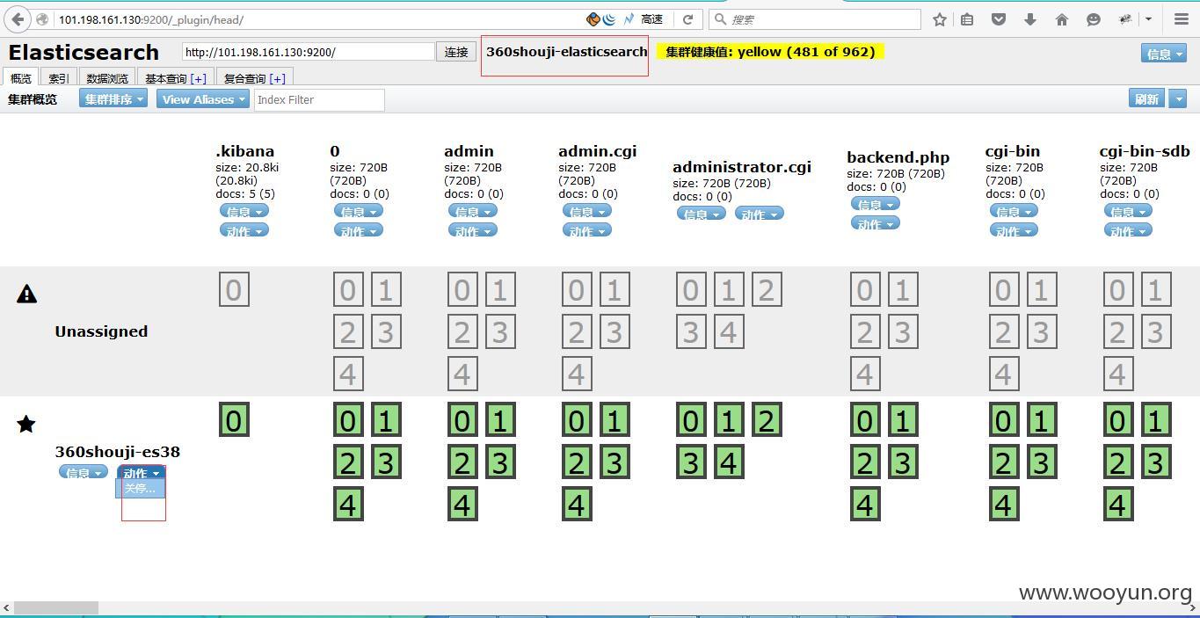Open the 动作 dropdown under cgi-bin
The height and width of the screenshot is (618, 1200).
pyautogui.click(x=1014, y=230)
